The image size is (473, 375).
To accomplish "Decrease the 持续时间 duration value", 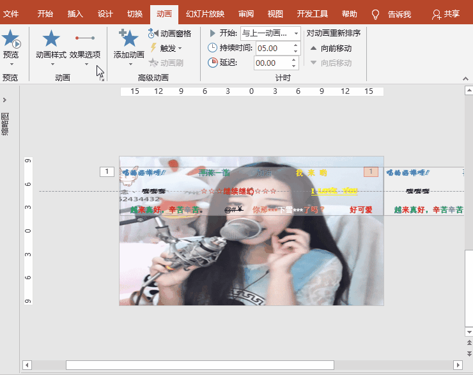I will [295, 52].
